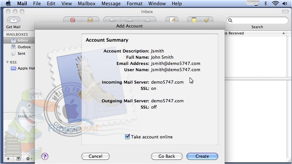Open the gear action menu
This screenshot has height=164, width=292.
click(x=29, y=159)
